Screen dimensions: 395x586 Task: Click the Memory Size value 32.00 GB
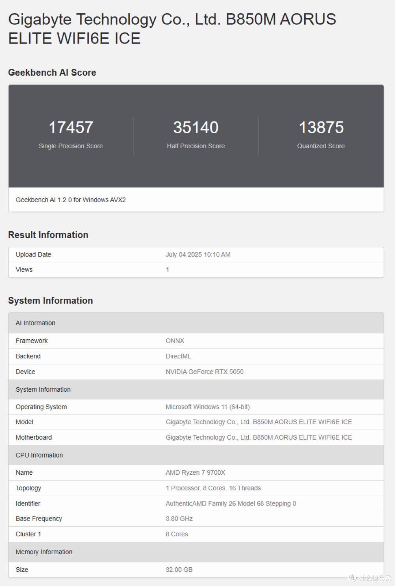pos(179,570)
